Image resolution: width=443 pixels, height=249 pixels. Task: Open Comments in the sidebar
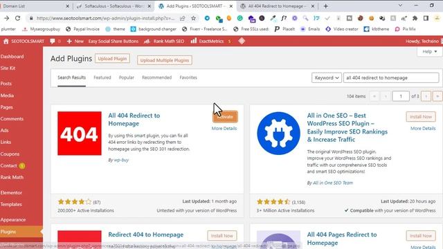point(12,119)
